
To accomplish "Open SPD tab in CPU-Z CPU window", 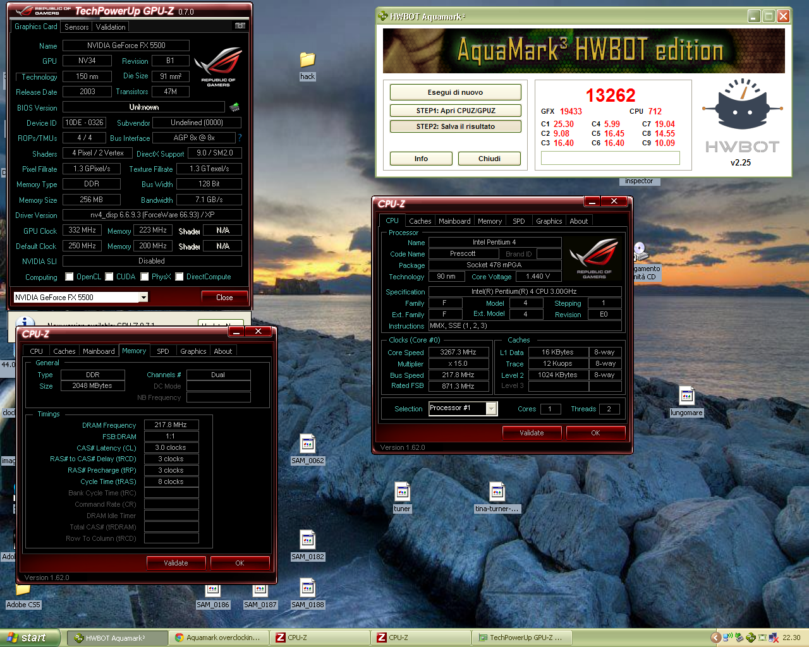I will pyautogui.click(x=519, y=221).
